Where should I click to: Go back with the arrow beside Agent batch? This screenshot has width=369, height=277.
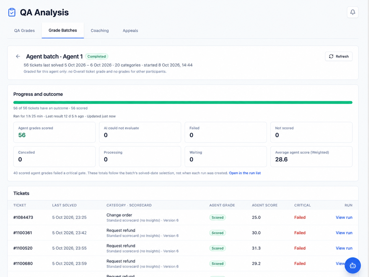coord(18,56)
